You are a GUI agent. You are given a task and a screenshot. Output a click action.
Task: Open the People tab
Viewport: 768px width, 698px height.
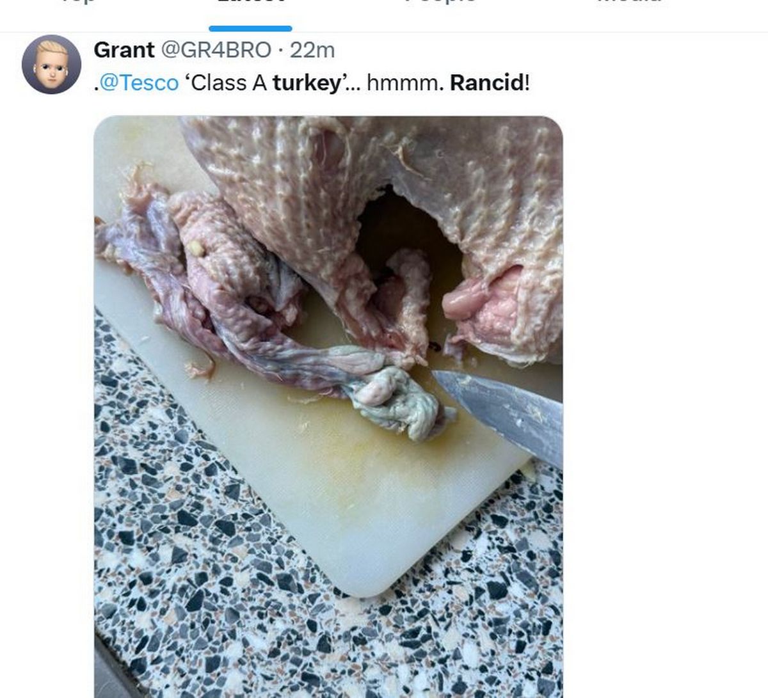(x=440, y=3)
